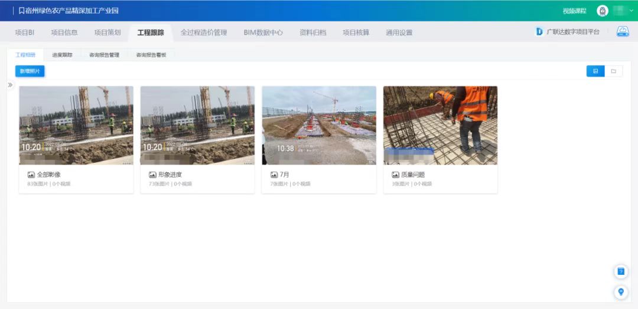Open the 全部影像 album thumbnail
Image resolution: width=638 pixels, height=309 pixels.
[76, 125]
